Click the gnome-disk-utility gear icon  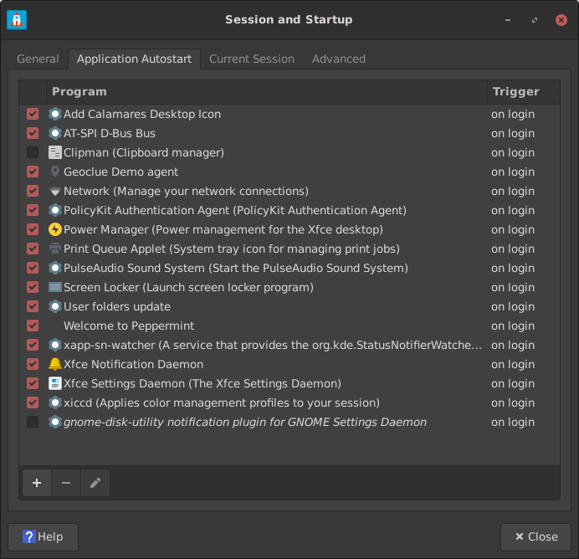pyautogui.click(x=55, y=422)
